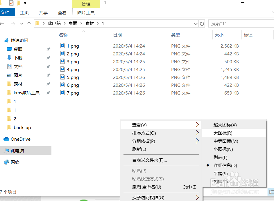Switch to the 共享 ribbon tab
274x201 pixels.
(43, 12)
